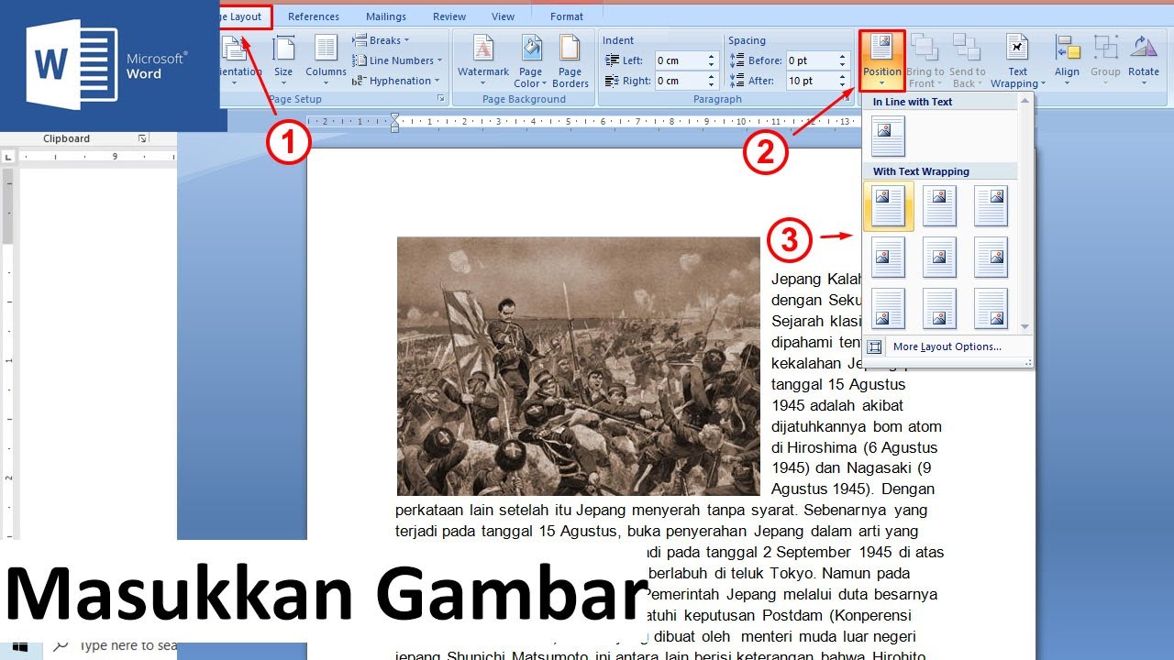Select In Line with Text position
The image size is (1174, 660).
pyautogui.click(x=888, y=137)
